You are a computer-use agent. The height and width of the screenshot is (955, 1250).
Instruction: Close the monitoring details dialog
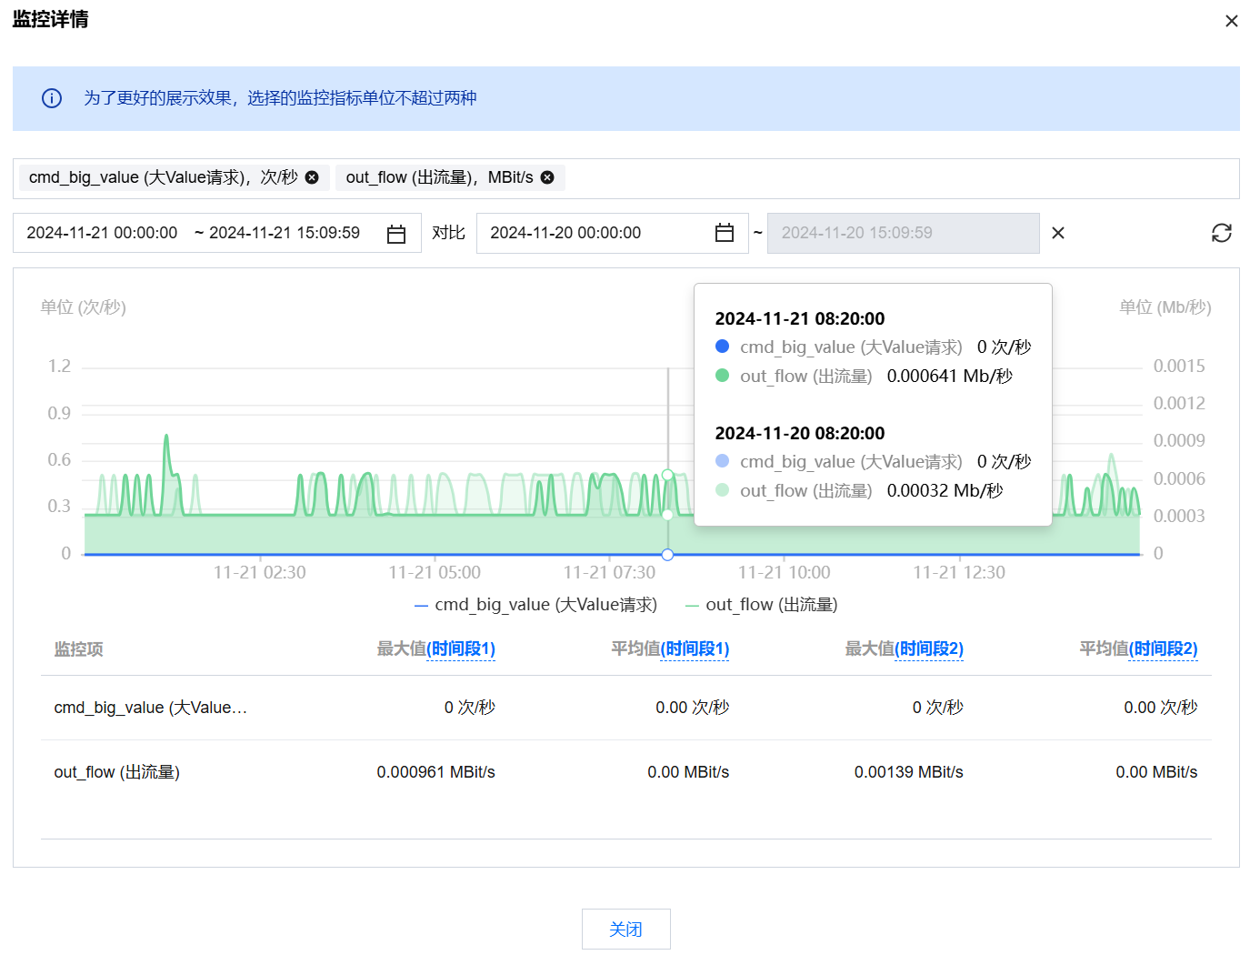1231,21
